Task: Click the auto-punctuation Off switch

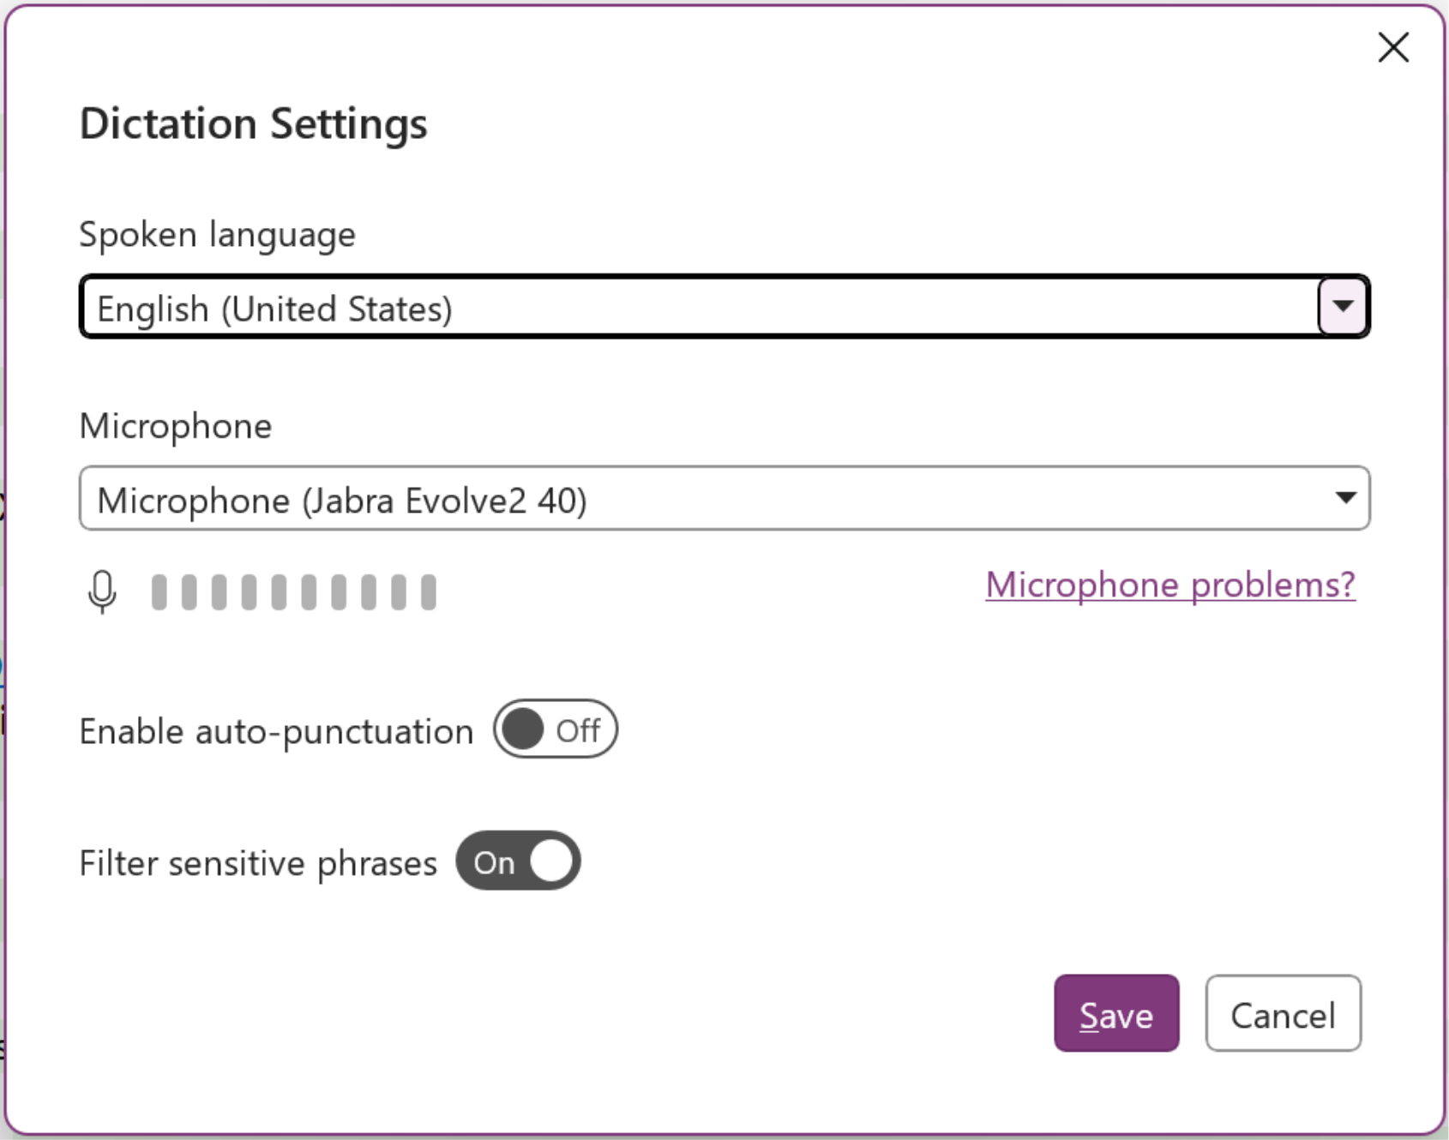Action: [555, 729]
